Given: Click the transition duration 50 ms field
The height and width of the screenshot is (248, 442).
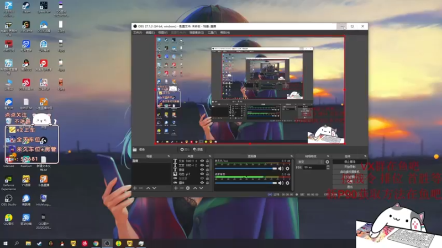Looking at the screenshot, I should tap(314, 168).
